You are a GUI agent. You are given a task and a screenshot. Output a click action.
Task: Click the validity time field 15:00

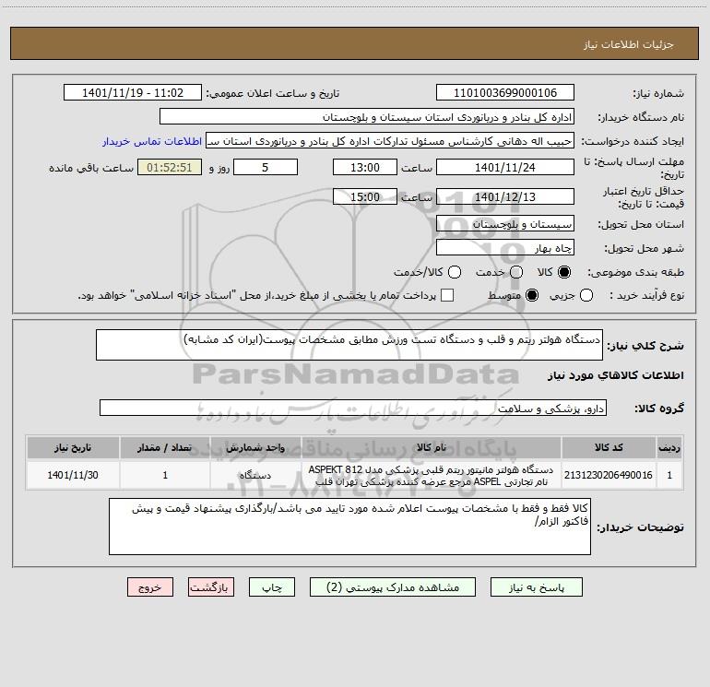tap(365, 196)
